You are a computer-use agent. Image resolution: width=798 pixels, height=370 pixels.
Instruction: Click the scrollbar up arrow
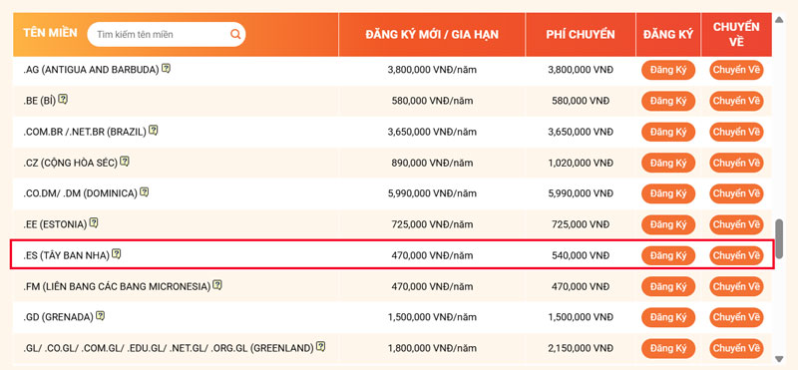(779, 20)
